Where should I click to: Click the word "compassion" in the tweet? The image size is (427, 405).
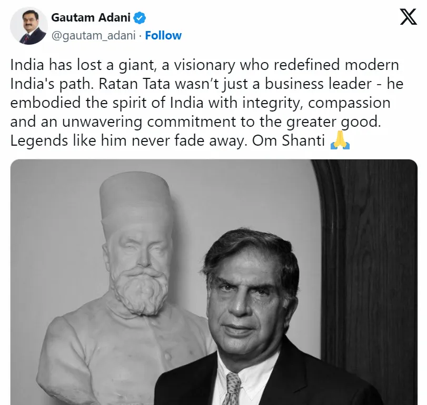(x=349, y=103)
